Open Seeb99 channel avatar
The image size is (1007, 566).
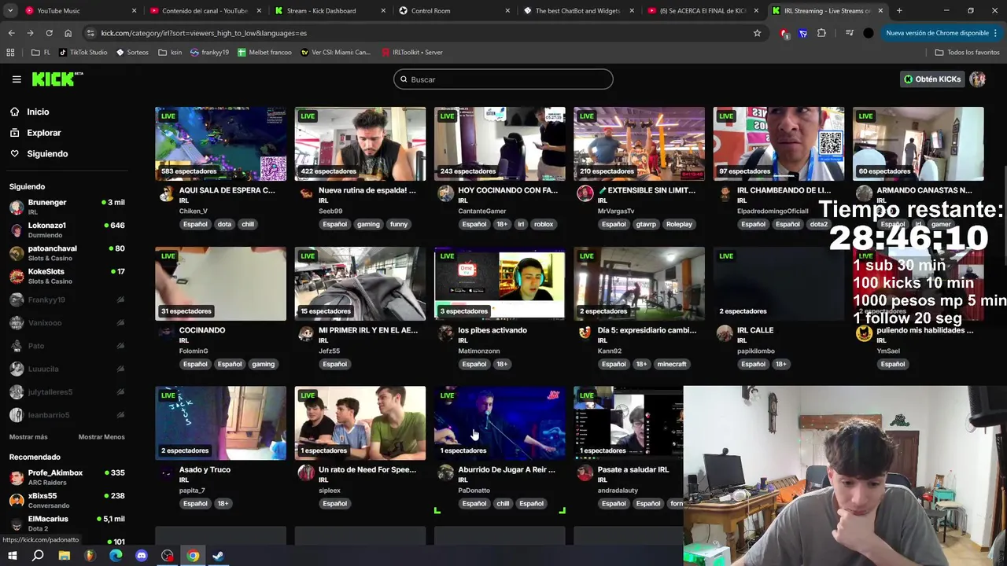pyautogui.click(x=306, y=193)
